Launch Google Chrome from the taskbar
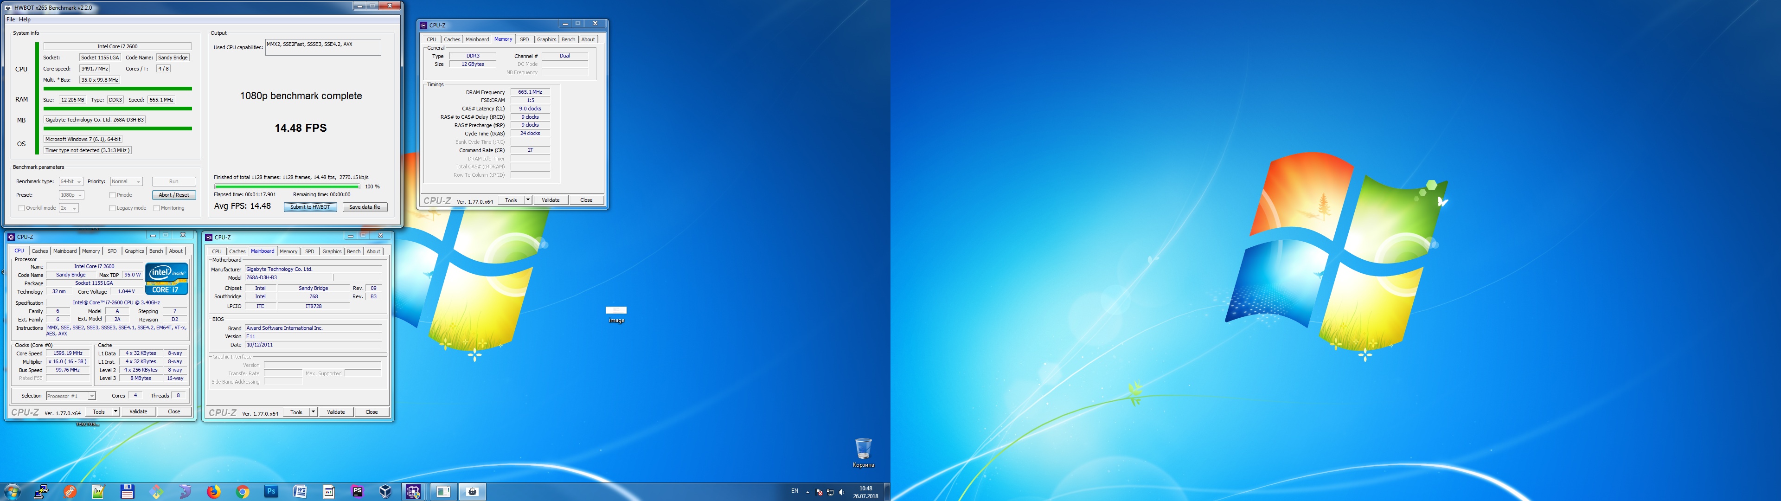 243,491
